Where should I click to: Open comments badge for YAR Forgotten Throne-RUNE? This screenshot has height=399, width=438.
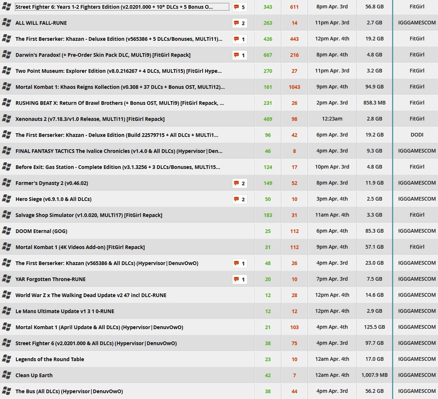tap(240, 279)
